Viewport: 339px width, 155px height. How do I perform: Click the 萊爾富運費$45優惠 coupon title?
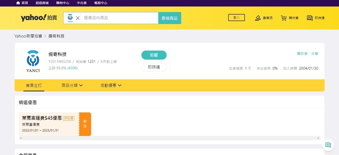pyautogui.click(x=42, y=118)
